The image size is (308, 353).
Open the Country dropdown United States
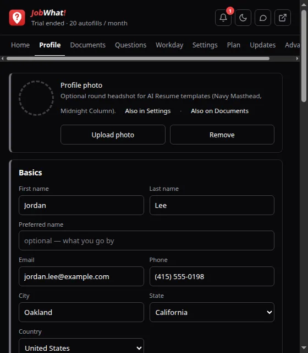point(81,347)
